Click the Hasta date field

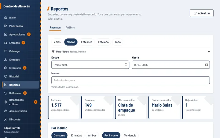point(171,65)
